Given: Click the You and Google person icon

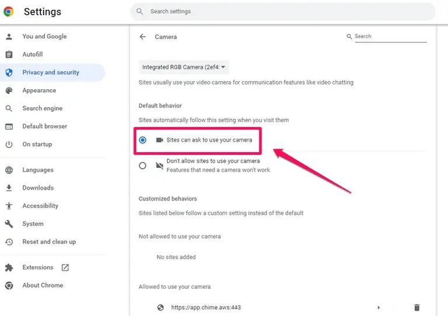Looking at the screenshot, I should coord(9,37).
